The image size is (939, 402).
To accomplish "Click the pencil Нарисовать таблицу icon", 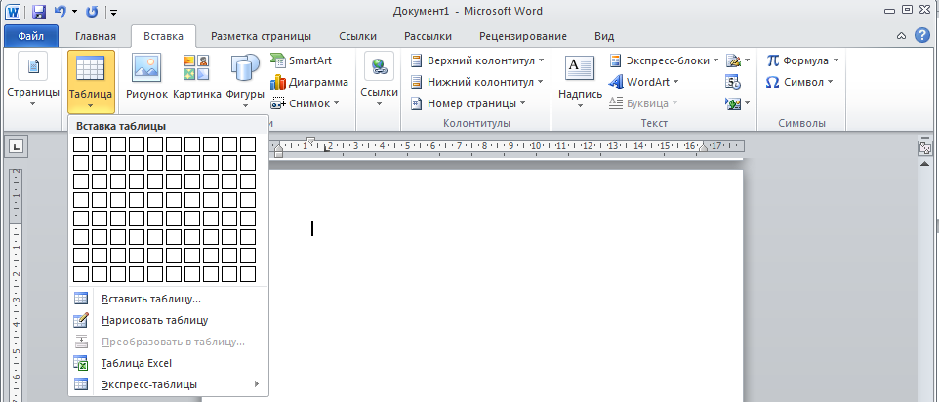I will [81, 320].
